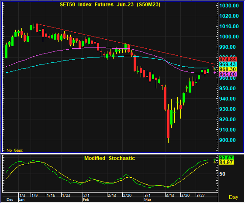Click the SET50 Index Futures chart title
The image size is (245, 203).
pos(110,4)
